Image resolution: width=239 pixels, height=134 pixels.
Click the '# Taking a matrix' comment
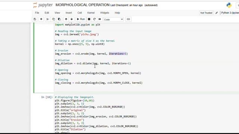coord(85,41)
